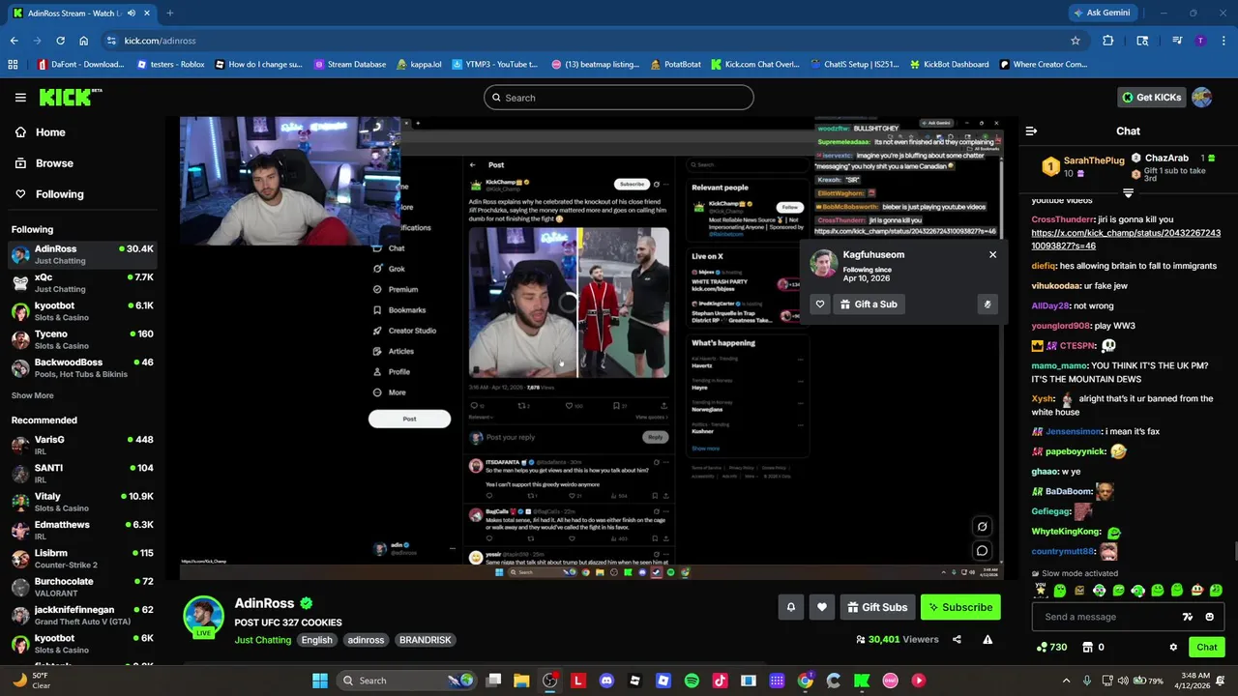Open Chrome three-dot menu
This screenshot has width=1238, height=696.
pyautogui.click(x=1223, y=41)
